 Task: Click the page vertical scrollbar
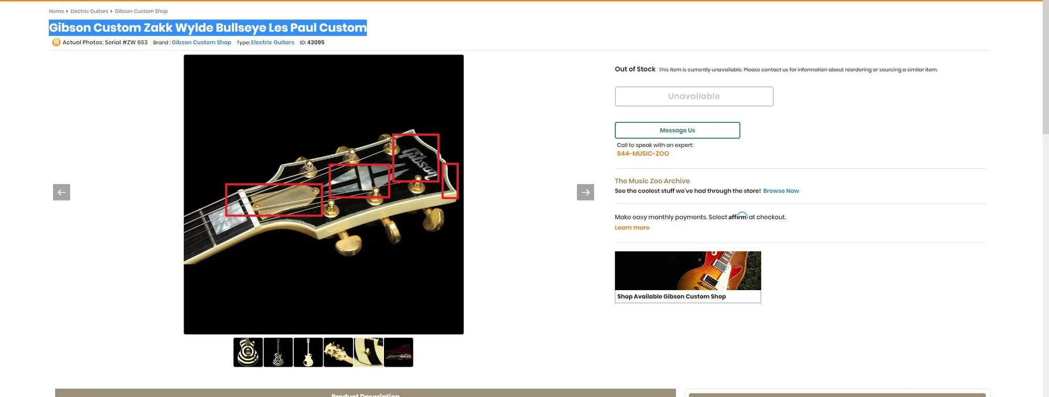pyautogui.click(x=1045, y=68)
